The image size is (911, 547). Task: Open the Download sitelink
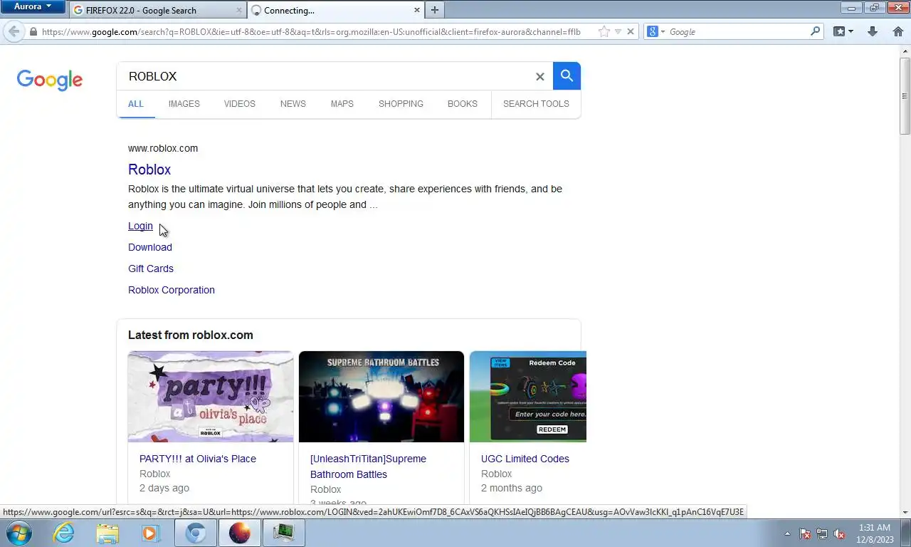pyautogui.click(x=150, y=247)
